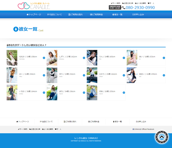Click the arrow icon beside しずく
This screenshot has width=172, height=148.
click(x=84, y=58)
